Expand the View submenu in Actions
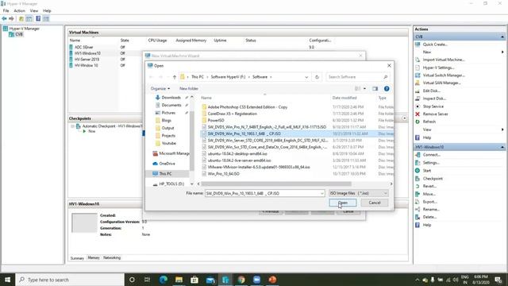Viewport: 508px width, 286px height. coord(502,129)
